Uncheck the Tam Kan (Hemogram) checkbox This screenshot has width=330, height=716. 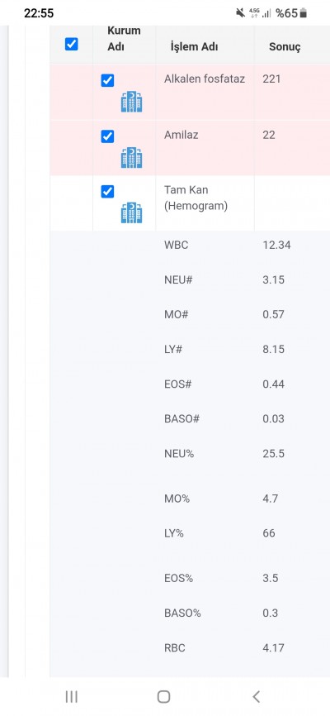tap(107, 191)
